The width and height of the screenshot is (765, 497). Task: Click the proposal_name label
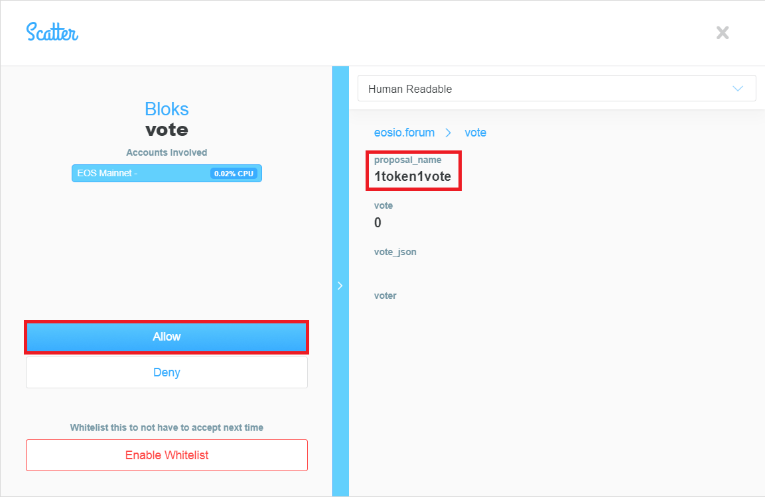(407, 160)
